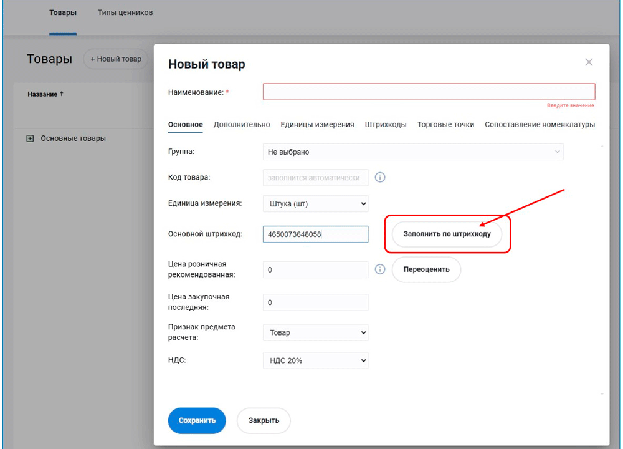Open the НДС rate dropdown

click(x=315, y=360)
